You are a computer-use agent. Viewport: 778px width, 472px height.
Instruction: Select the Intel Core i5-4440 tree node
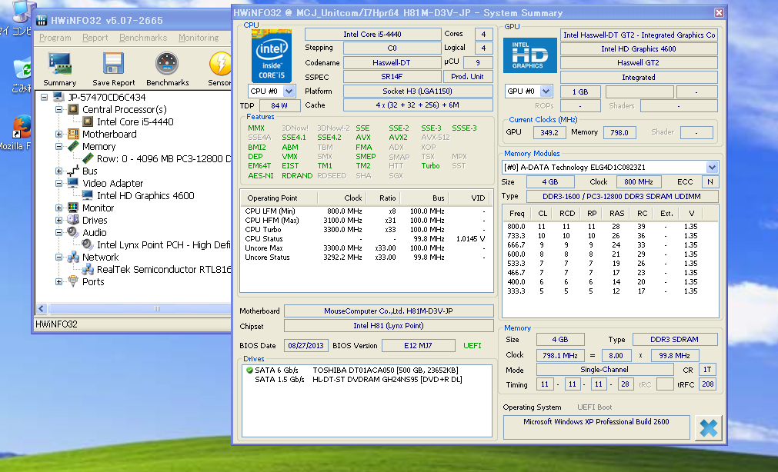click(x=135, y=121)
